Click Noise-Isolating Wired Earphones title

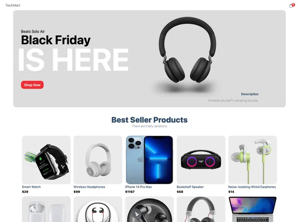(x=252, y=187)
